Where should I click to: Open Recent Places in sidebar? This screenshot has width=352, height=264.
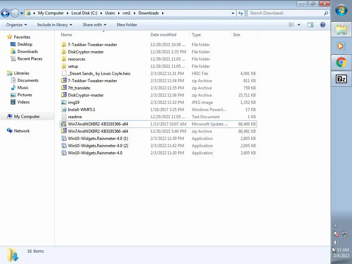pyautogui.click(x=30, y=58)
